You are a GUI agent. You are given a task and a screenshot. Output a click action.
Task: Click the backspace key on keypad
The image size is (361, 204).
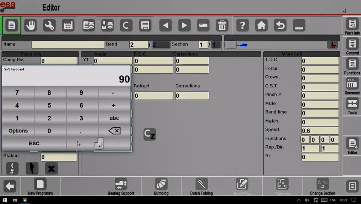(114, 131)
